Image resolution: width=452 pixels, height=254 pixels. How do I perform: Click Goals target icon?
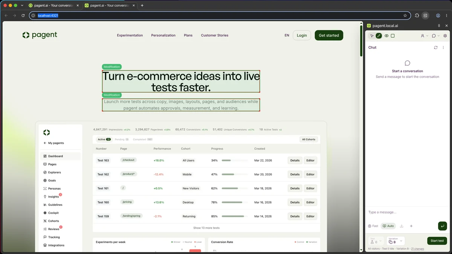[x=45, y=181]
